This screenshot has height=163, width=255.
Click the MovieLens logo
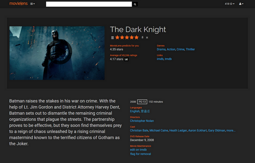tap(19, 4)
